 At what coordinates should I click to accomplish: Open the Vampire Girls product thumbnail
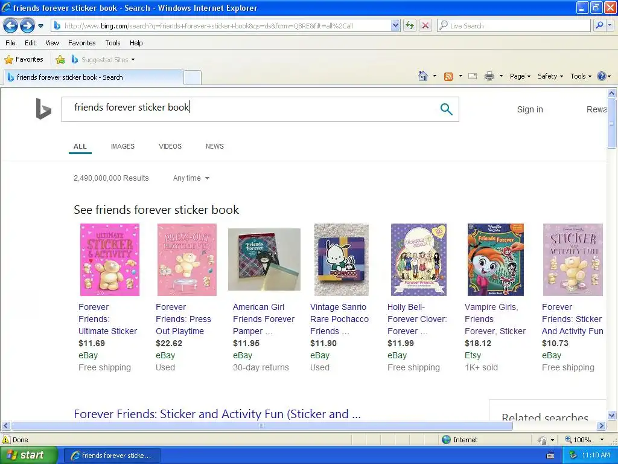pos(495,260)
